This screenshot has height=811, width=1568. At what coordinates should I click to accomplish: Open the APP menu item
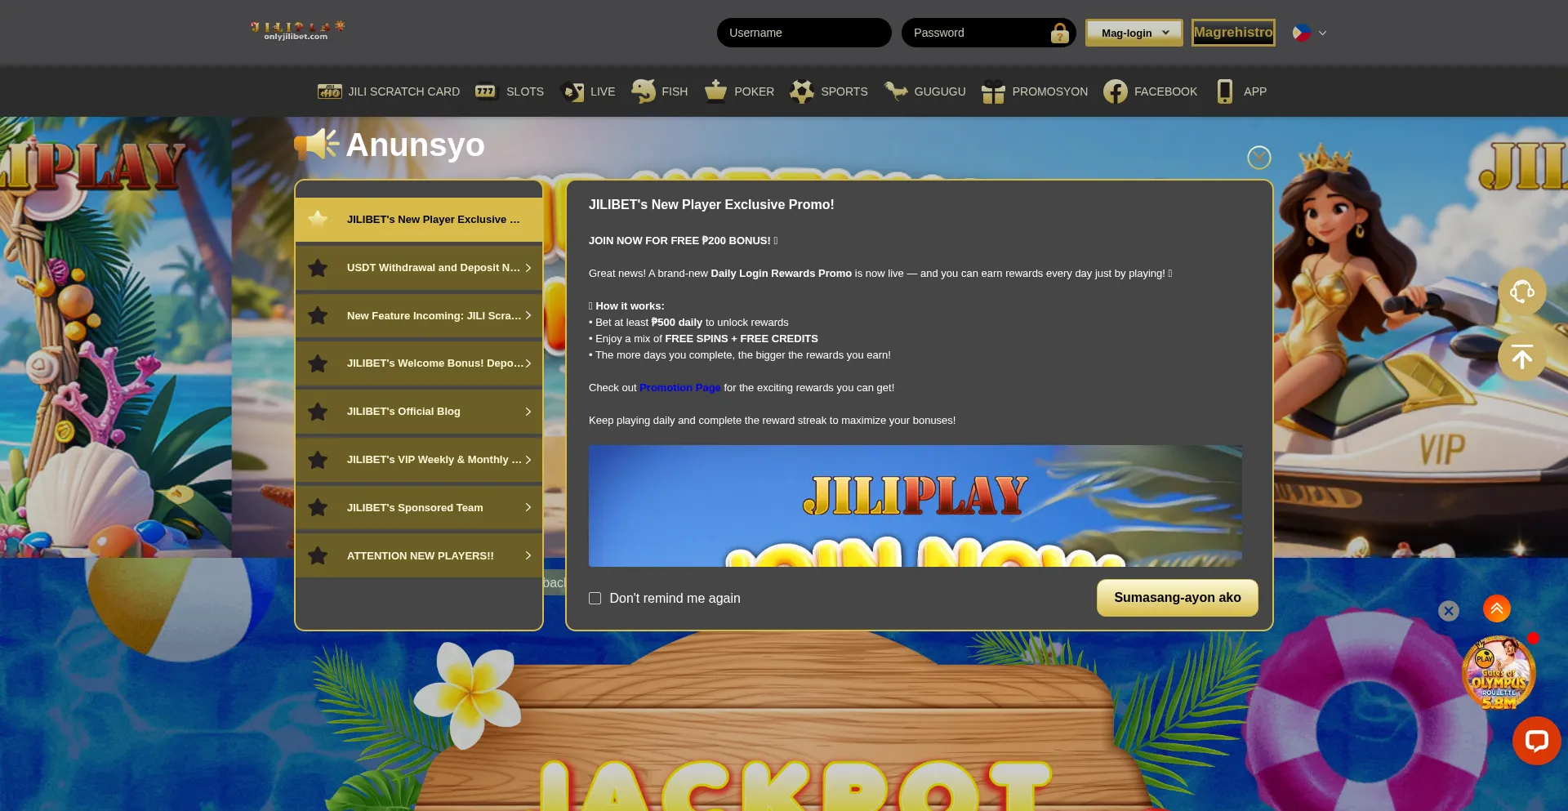click(1242, 91)
